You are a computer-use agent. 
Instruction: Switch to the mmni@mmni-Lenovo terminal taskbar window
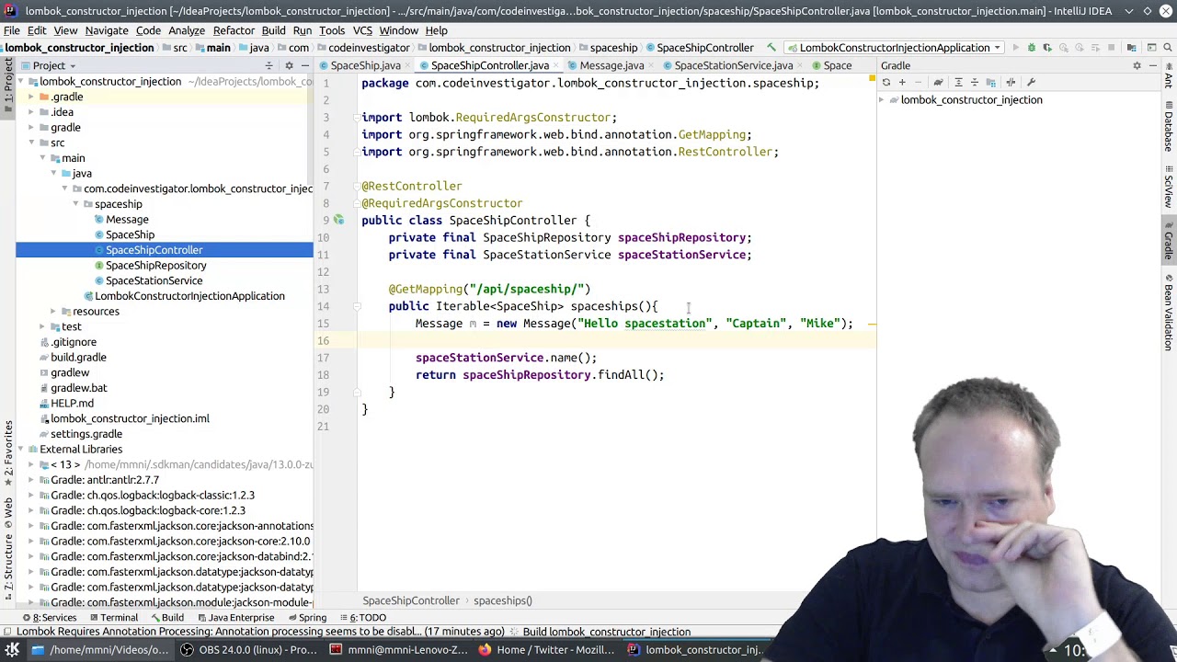click(x=397, y=650)
